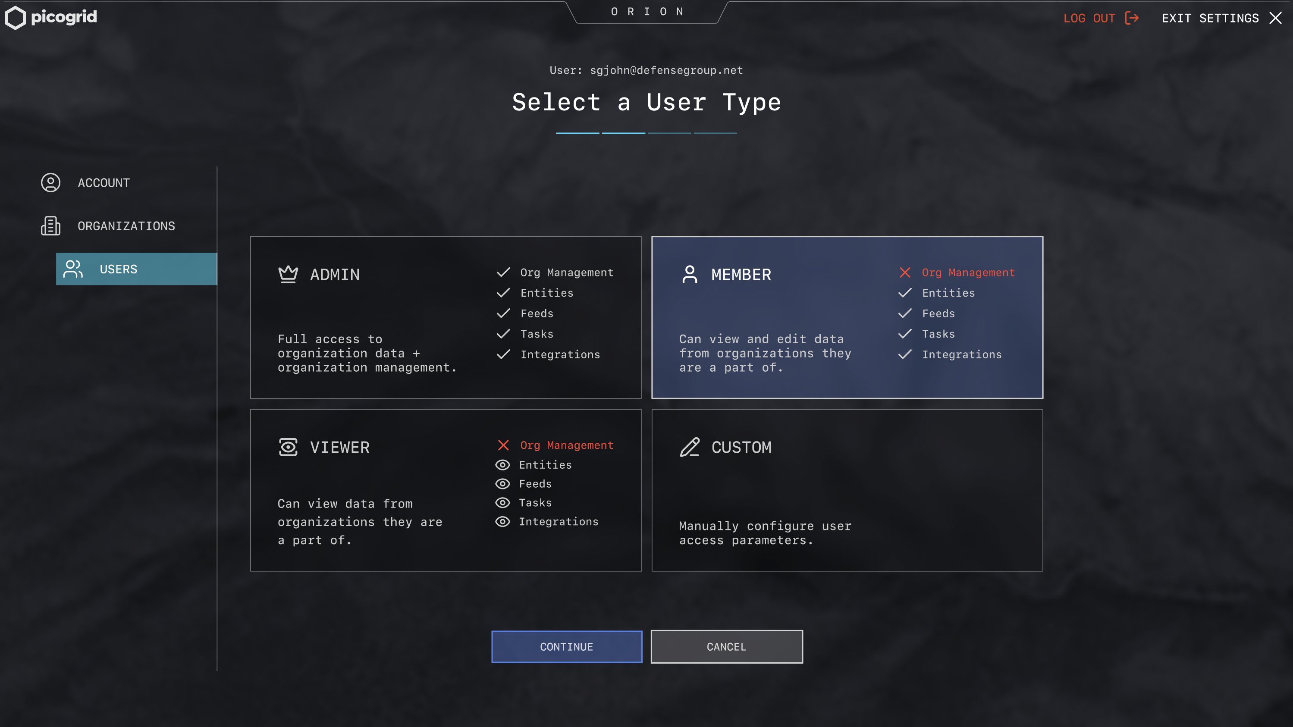1293x727 pixels.
Task: Click the red X by Member Org Management
Action: [x=904, y=273]
